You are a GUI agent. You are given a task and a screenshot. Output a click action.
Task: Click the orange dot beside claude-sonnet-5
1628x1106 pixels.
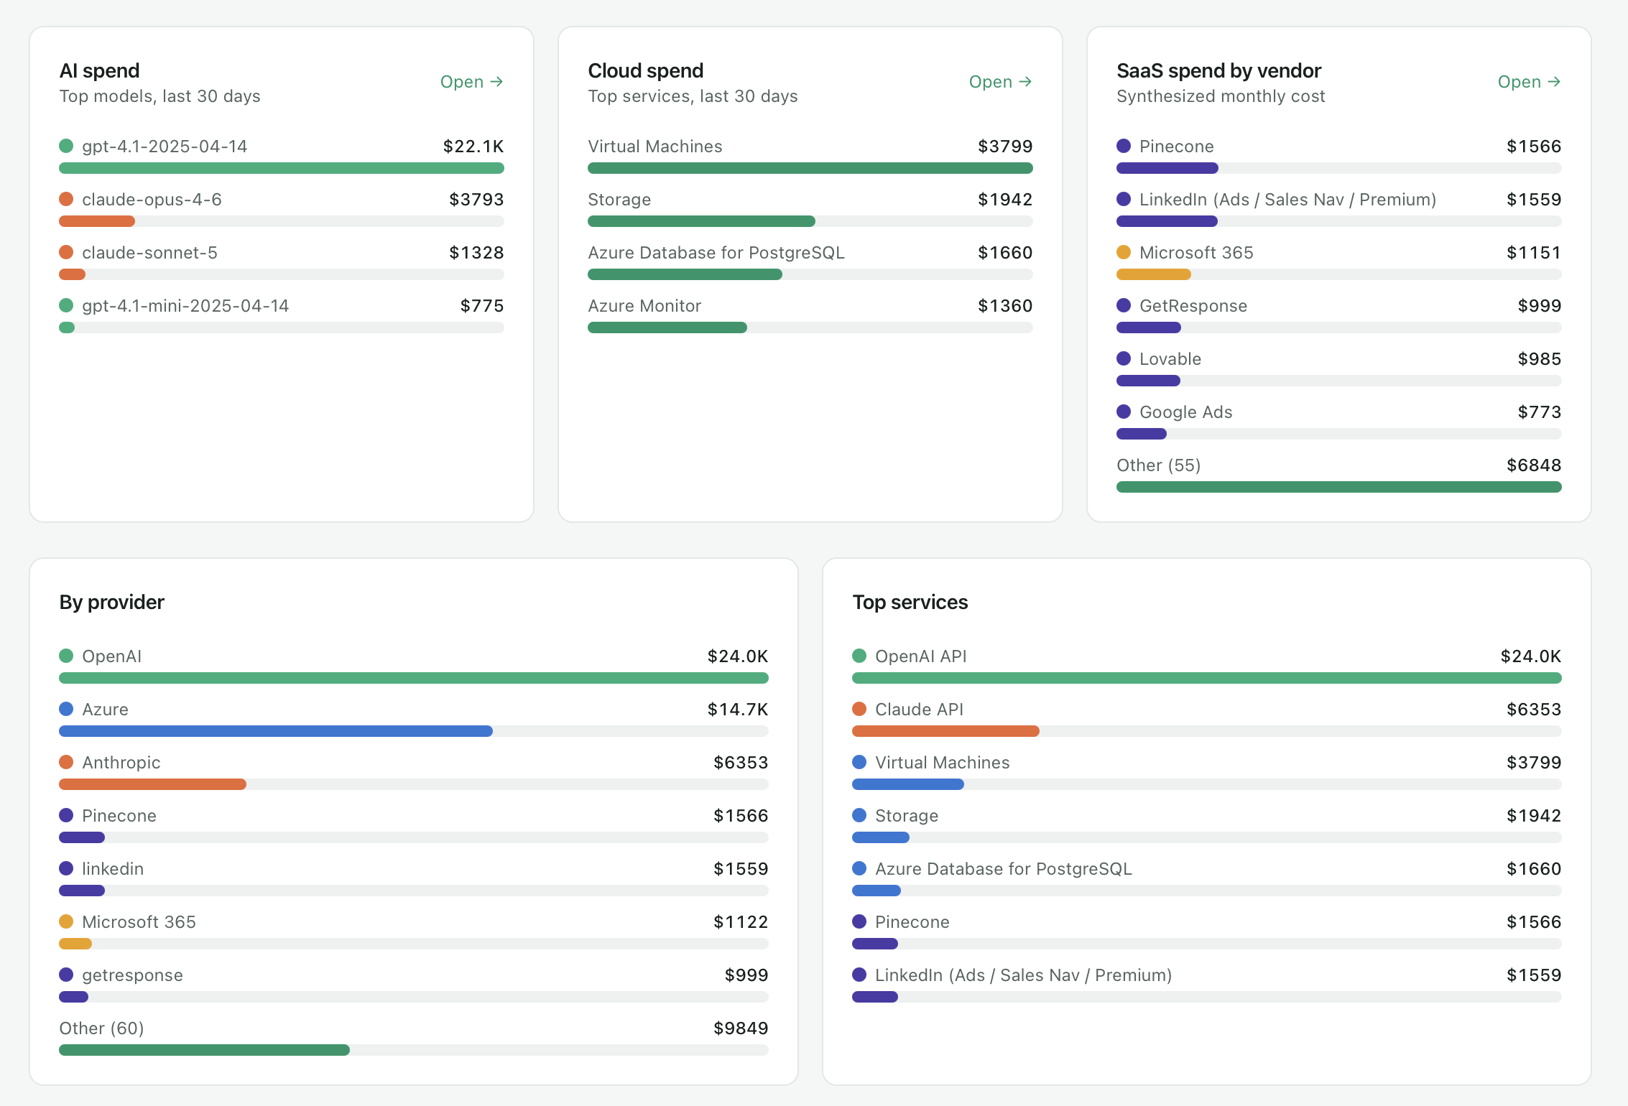[66, 252]
